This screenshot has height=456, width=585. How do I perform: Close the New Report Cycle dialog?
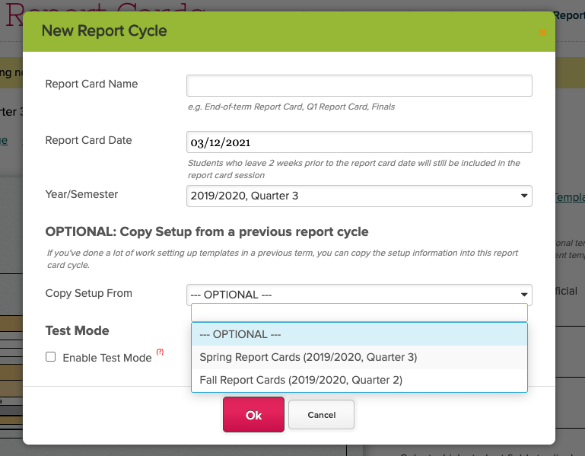click(x=542, y=33)
